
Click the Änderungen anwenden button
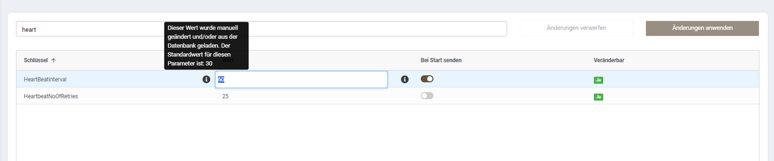[702, 28]
